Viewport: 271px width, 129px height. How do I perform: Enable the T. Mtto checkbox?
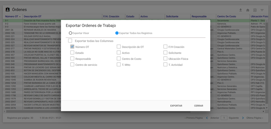[119, 65]
